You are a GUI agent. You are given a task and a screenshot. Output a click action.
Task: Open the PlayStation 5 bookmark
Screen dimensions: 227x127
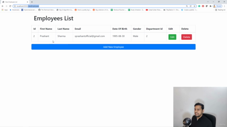(171, 10)
